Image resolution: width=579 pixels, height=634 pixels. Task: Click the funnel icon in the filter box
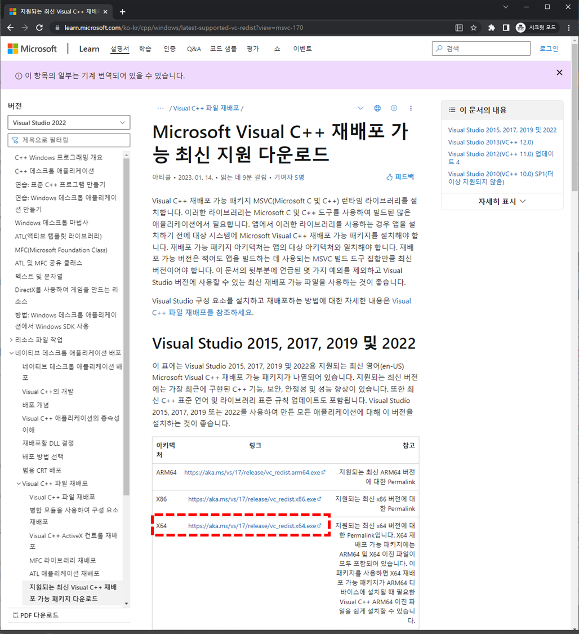pyautogui.click(x=14, y=140)
